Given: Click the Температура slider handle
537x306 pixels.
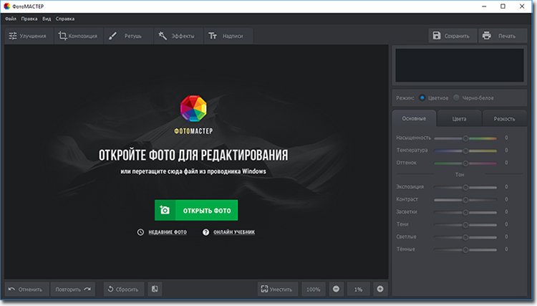Looking at the screenshot, I should tap(465, 150).
